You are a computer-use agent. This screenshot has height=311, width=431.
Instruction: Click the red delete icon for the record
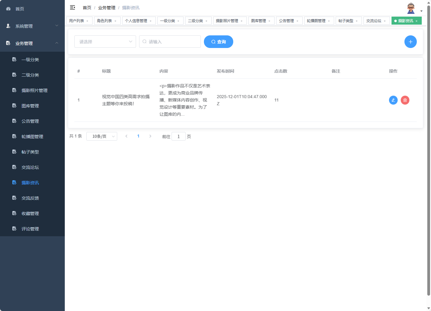(405, 100)
